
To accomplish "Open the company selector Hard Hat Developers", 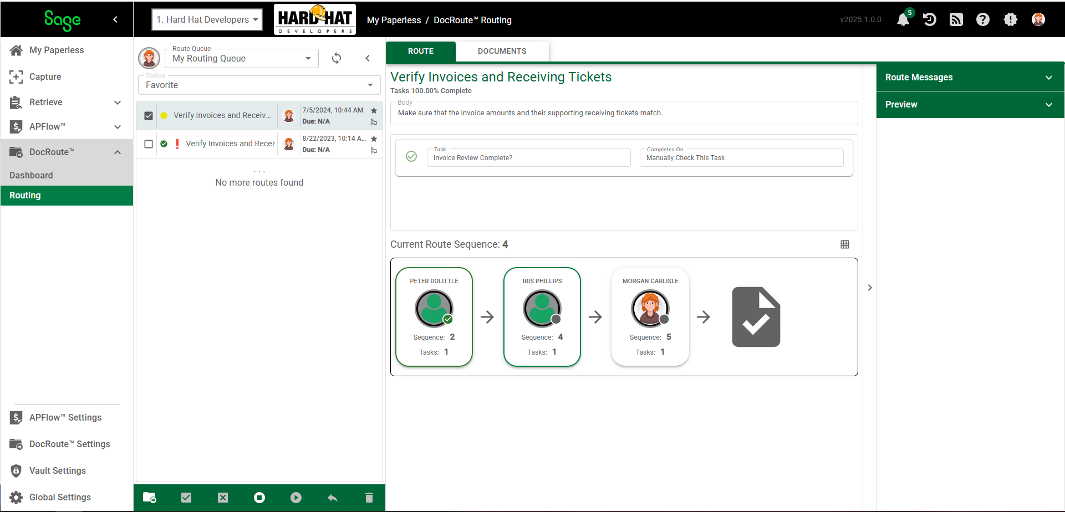I will pyautogui.click(x=207, y=20).
